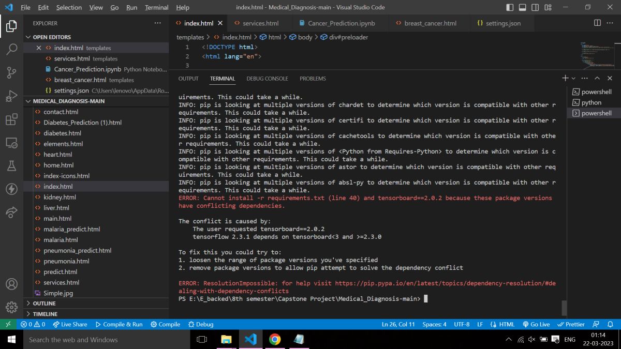Open terminal launch profile dropdown arrow
The width and height of the screenshot is (621, 349).
pos(573,78)
